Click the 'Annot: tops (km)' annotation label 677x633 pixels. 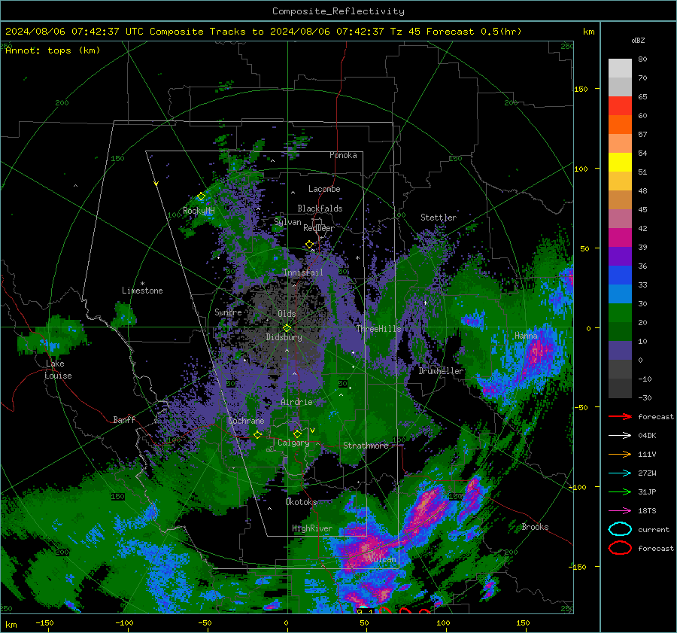[x=53, y=50]
